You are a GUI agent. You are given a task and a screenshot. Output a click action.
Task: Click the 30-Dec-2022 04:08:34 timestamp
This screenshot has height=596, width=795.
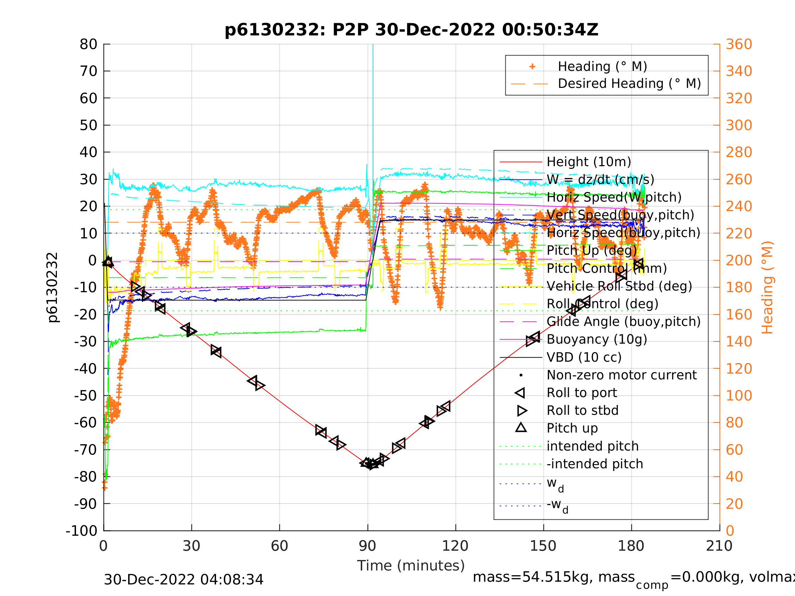coord(183,579)
